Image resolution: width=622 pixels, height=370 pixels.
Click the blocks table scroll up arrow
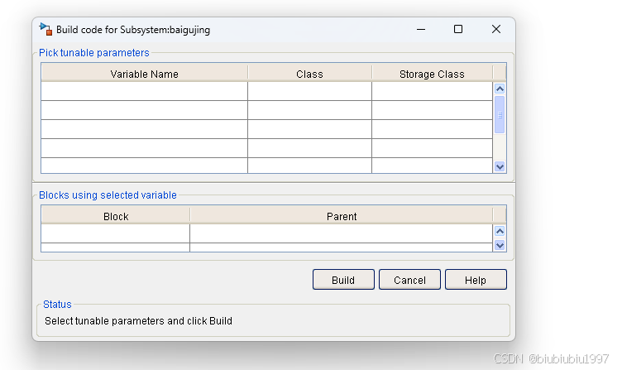click(x=500, y=231)
